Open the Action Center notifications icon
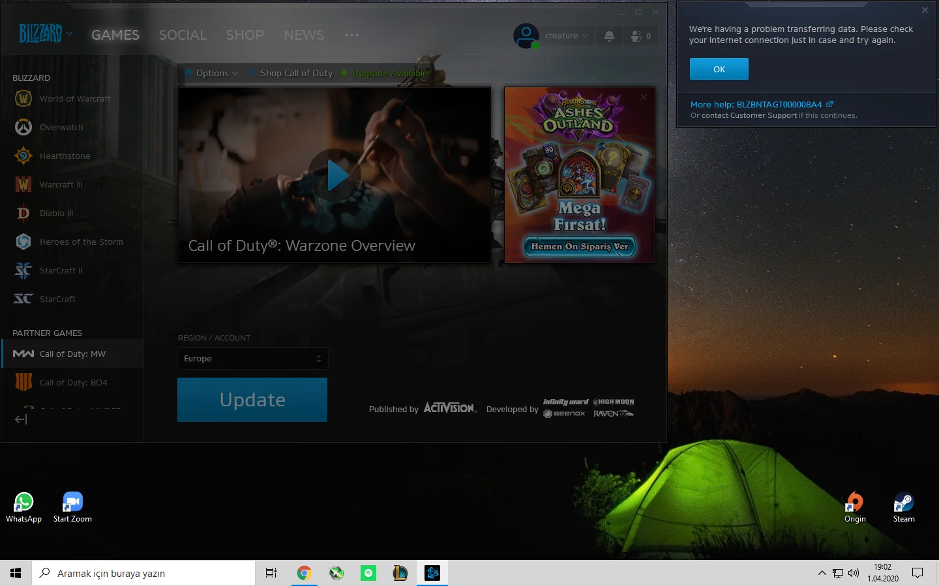Image resolution: width=939 pixels, height=586 pixels. click(x=917, y=573)
